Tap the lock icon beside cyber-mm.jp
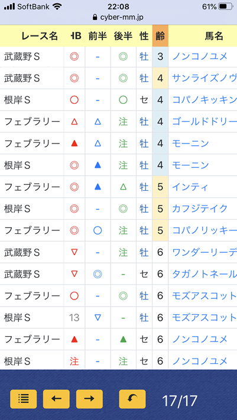The image size is (237, 420). click(x=95, y=18)
